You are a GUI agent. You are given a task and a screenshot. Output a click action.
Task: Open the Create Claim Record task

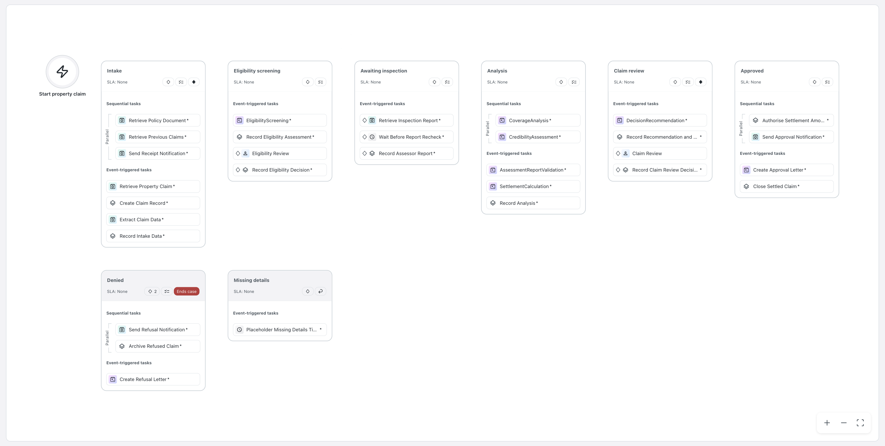coord(153,203)
